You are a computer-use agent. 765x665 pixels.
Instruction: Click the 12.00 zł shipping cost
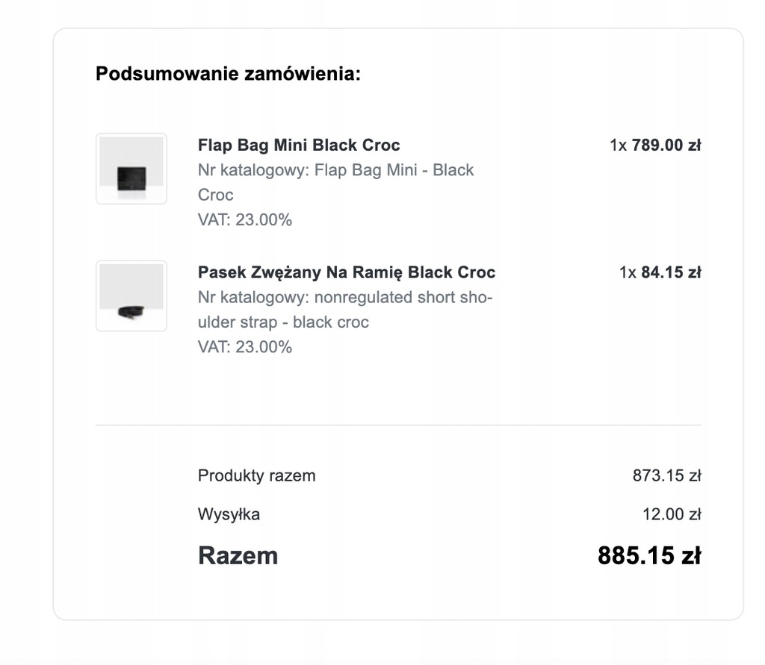pyautogui.click(x=672, y=513)
